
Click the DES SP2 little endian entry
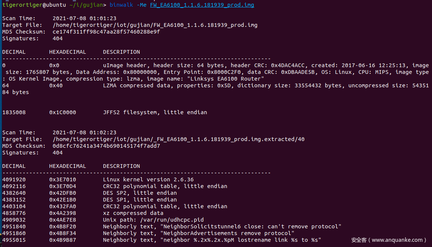pos(140,193)
